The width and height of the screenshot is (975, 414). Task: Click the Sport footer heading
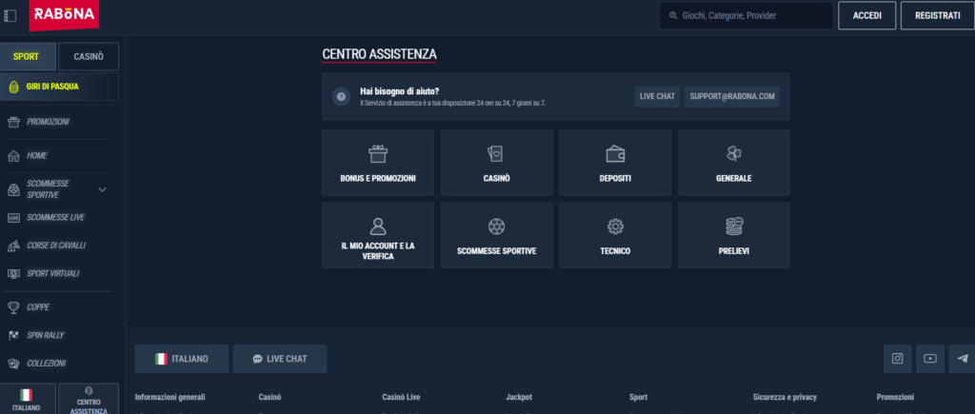pos(638,397)
